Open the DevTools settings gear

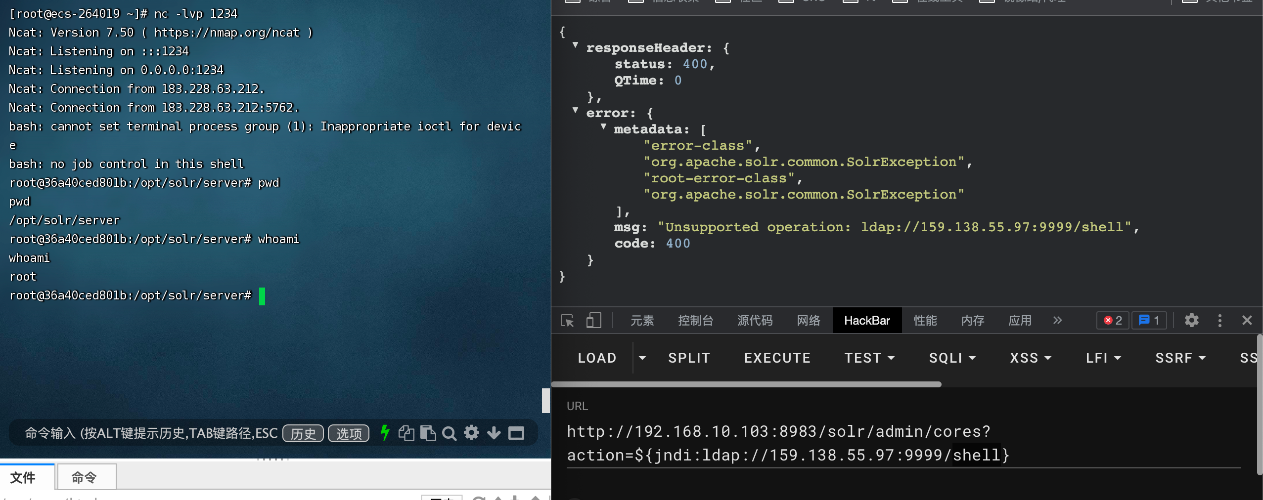[1192, 321]
